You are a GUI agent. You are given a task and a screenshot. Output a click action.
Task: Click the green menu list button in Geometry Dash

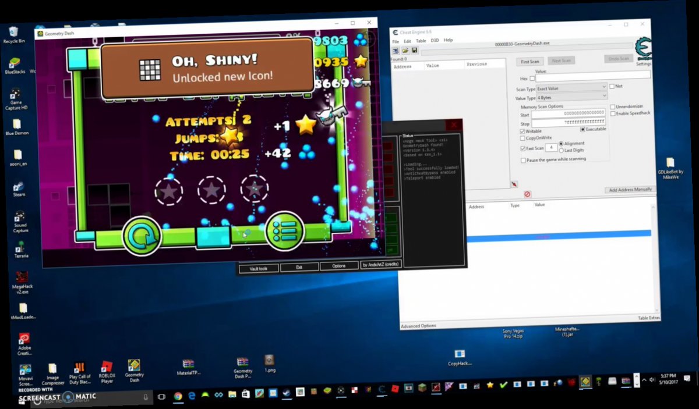coord(285,232)
